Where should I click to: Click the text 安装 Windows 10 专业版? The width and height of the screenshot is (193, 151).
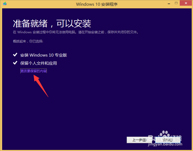point(44,55)
